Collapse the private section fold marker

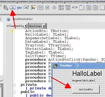click(14, 85)
